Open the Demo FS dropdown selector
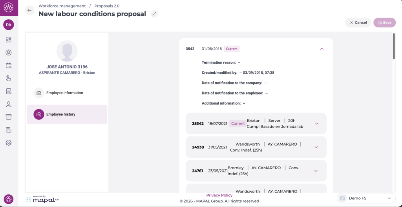The width and height of the screenshot is (402, 207). pos(365,198)
